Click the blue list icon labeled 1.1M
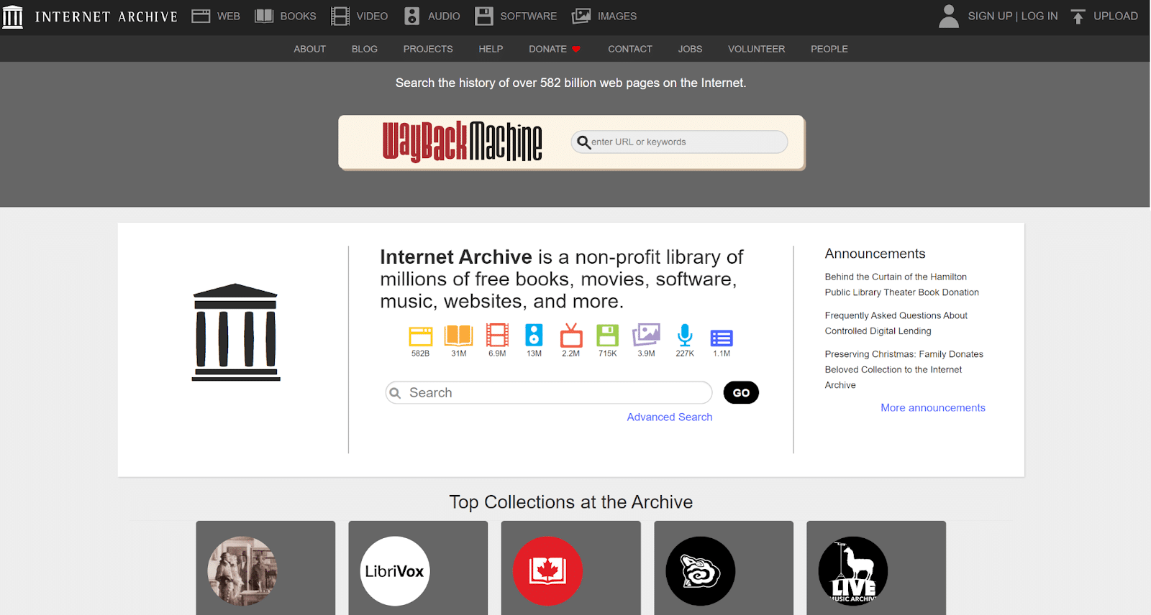 point(722,338)
